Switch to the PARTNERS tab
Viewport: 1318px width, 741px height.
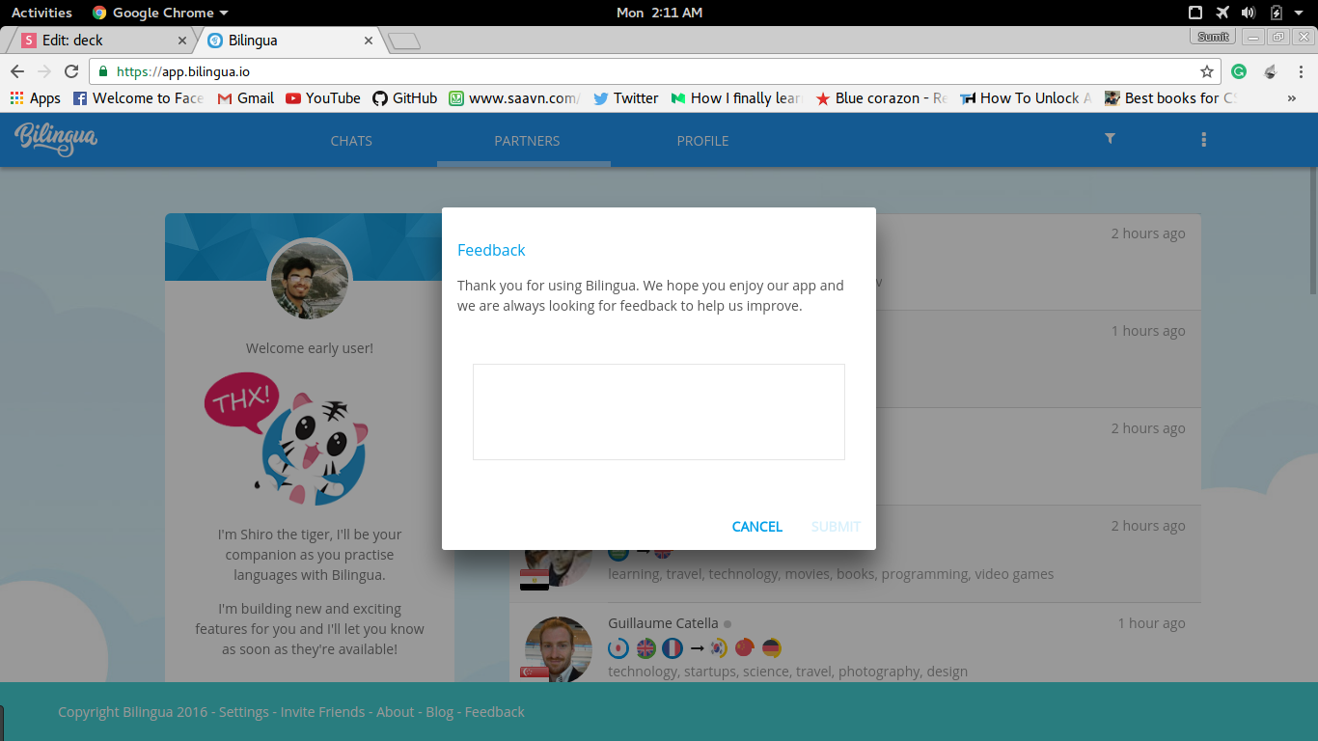[527, 141]
